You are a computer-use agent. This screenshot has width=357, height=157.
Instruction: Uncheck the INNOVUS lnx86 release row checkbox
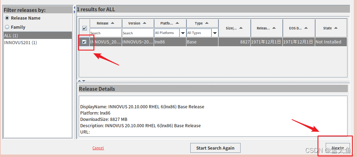(84, 42)
